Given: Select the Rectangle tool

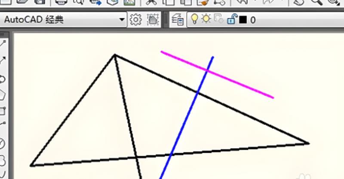Looking at the screenshot, I should (x=3, y=111).
